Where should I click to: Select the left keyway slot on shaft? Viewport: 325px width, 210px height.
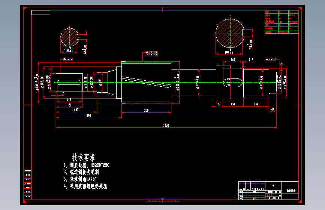point(69,83)
